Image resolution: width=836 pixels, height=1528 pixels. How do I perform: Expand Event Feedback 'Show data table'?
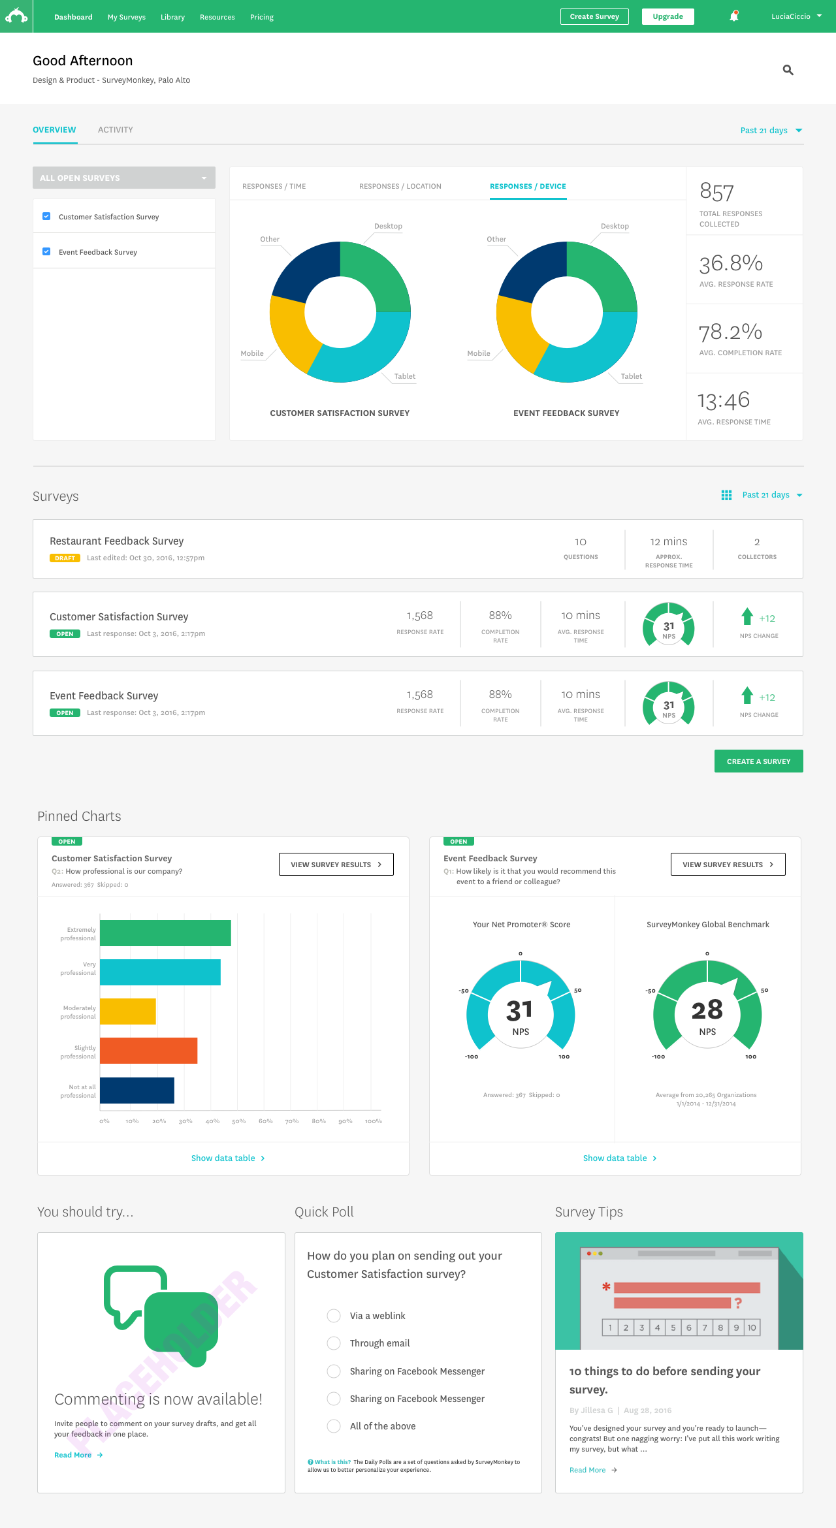[x=620, y=1158]
